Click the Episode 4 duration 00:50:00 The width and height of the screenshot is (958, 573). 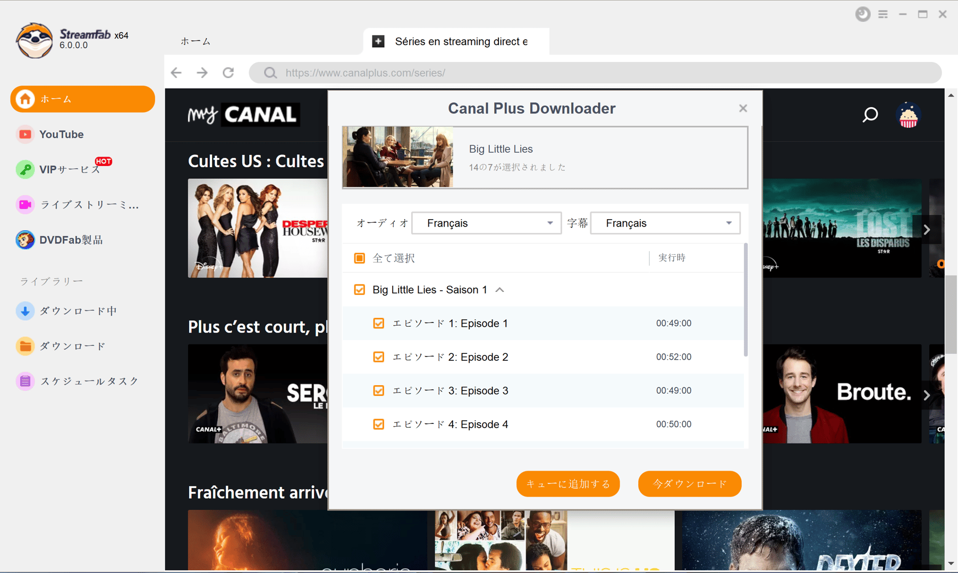pos(674,424)
